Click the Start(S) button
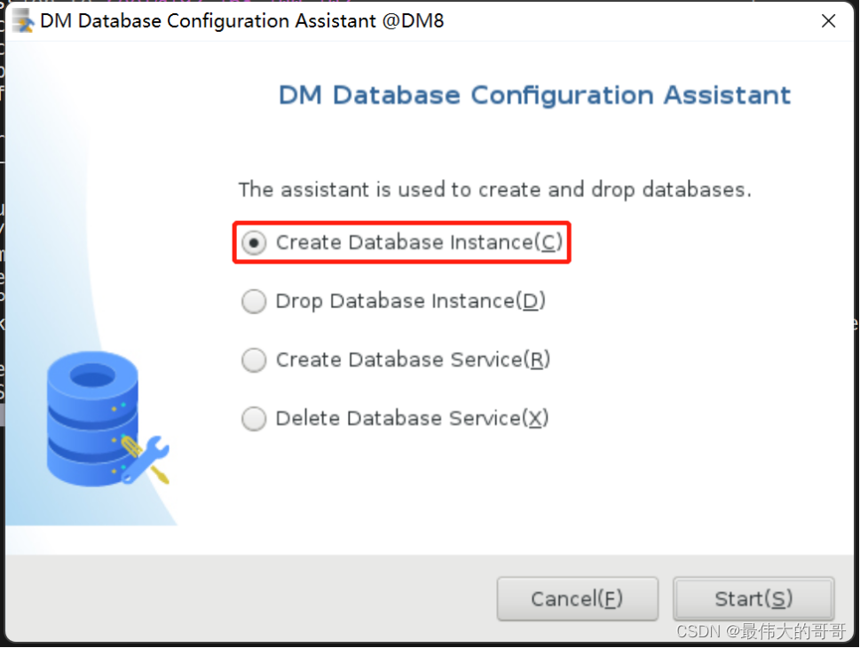 point(753,598)
